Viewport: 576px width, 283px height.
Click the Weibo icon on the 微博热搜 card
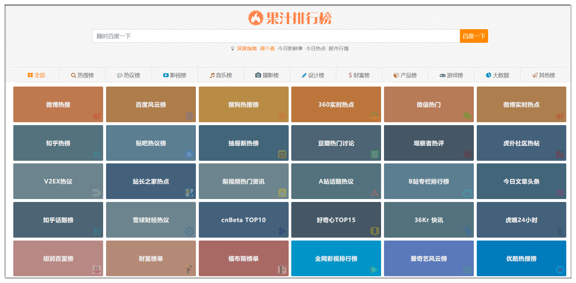coord(97,116)
